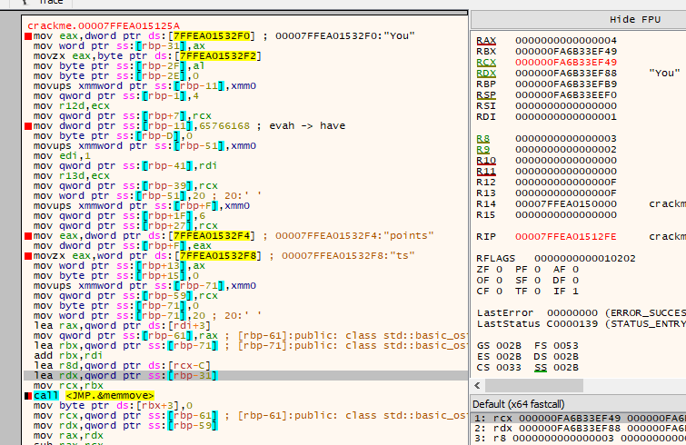686x445 pixels.
Task: Click the RDI register value
Action: 566,117
